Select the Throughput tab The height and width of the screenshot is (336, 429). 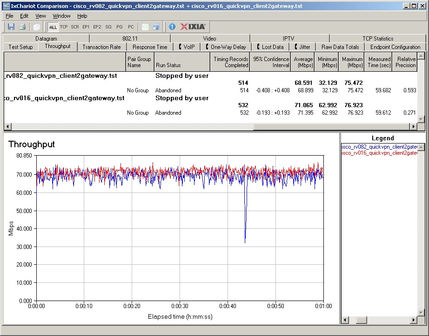[58, 46]
